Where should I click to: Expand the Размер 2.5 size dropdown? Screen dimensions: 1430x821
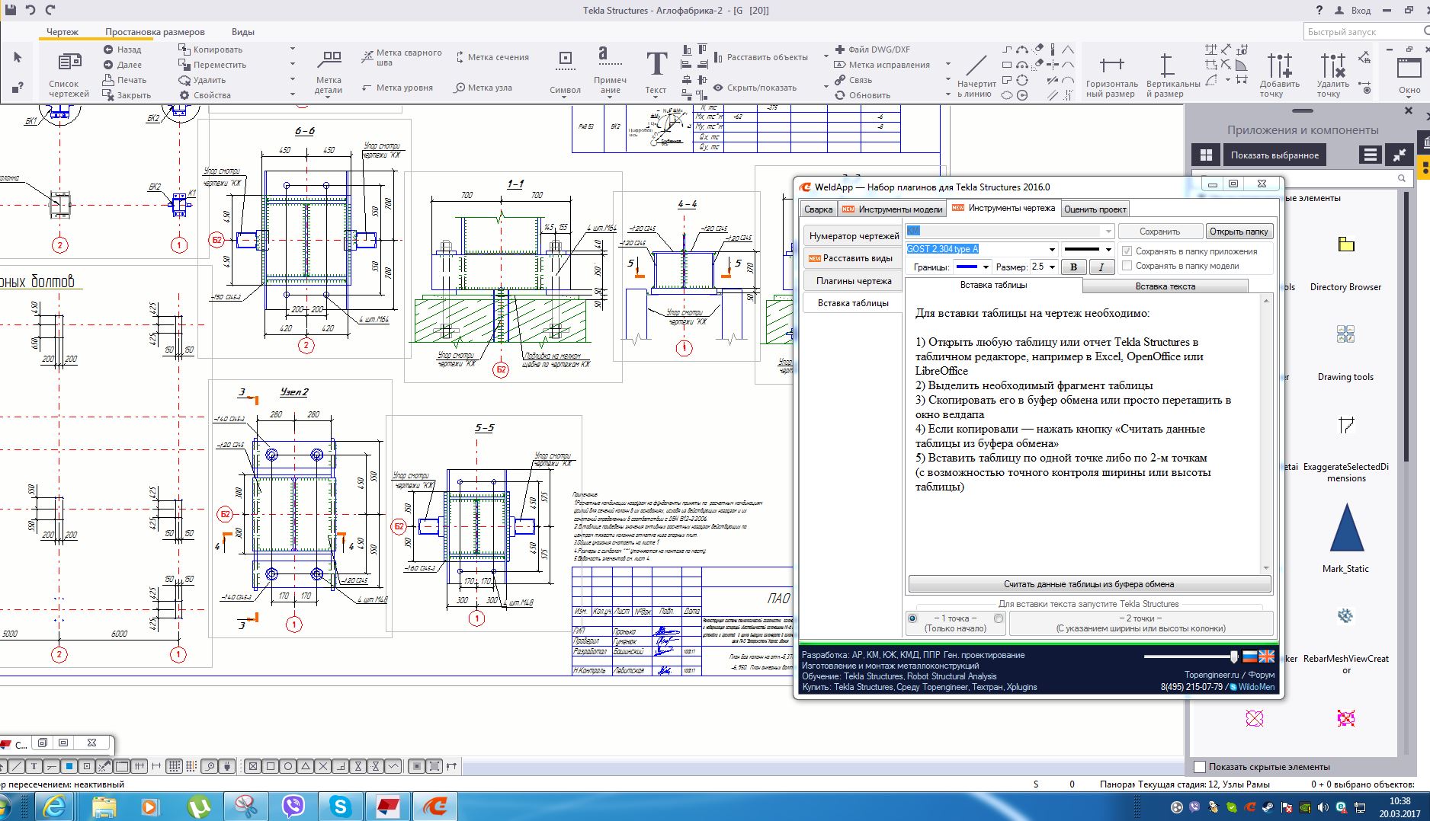click(x=1052, y=267)
